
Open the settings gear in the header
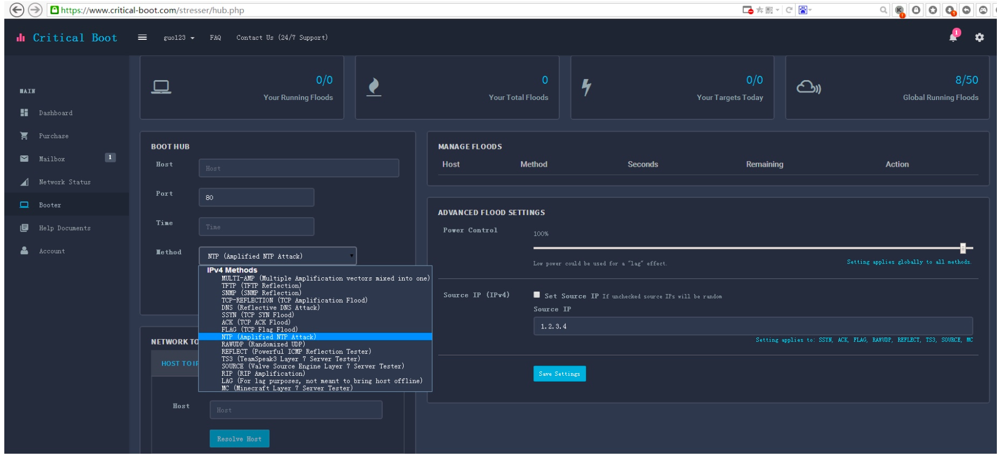pos(980,38)
